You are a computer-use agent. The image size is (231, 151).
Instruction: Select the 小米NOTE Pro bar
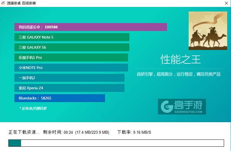[x=71, y=68]
